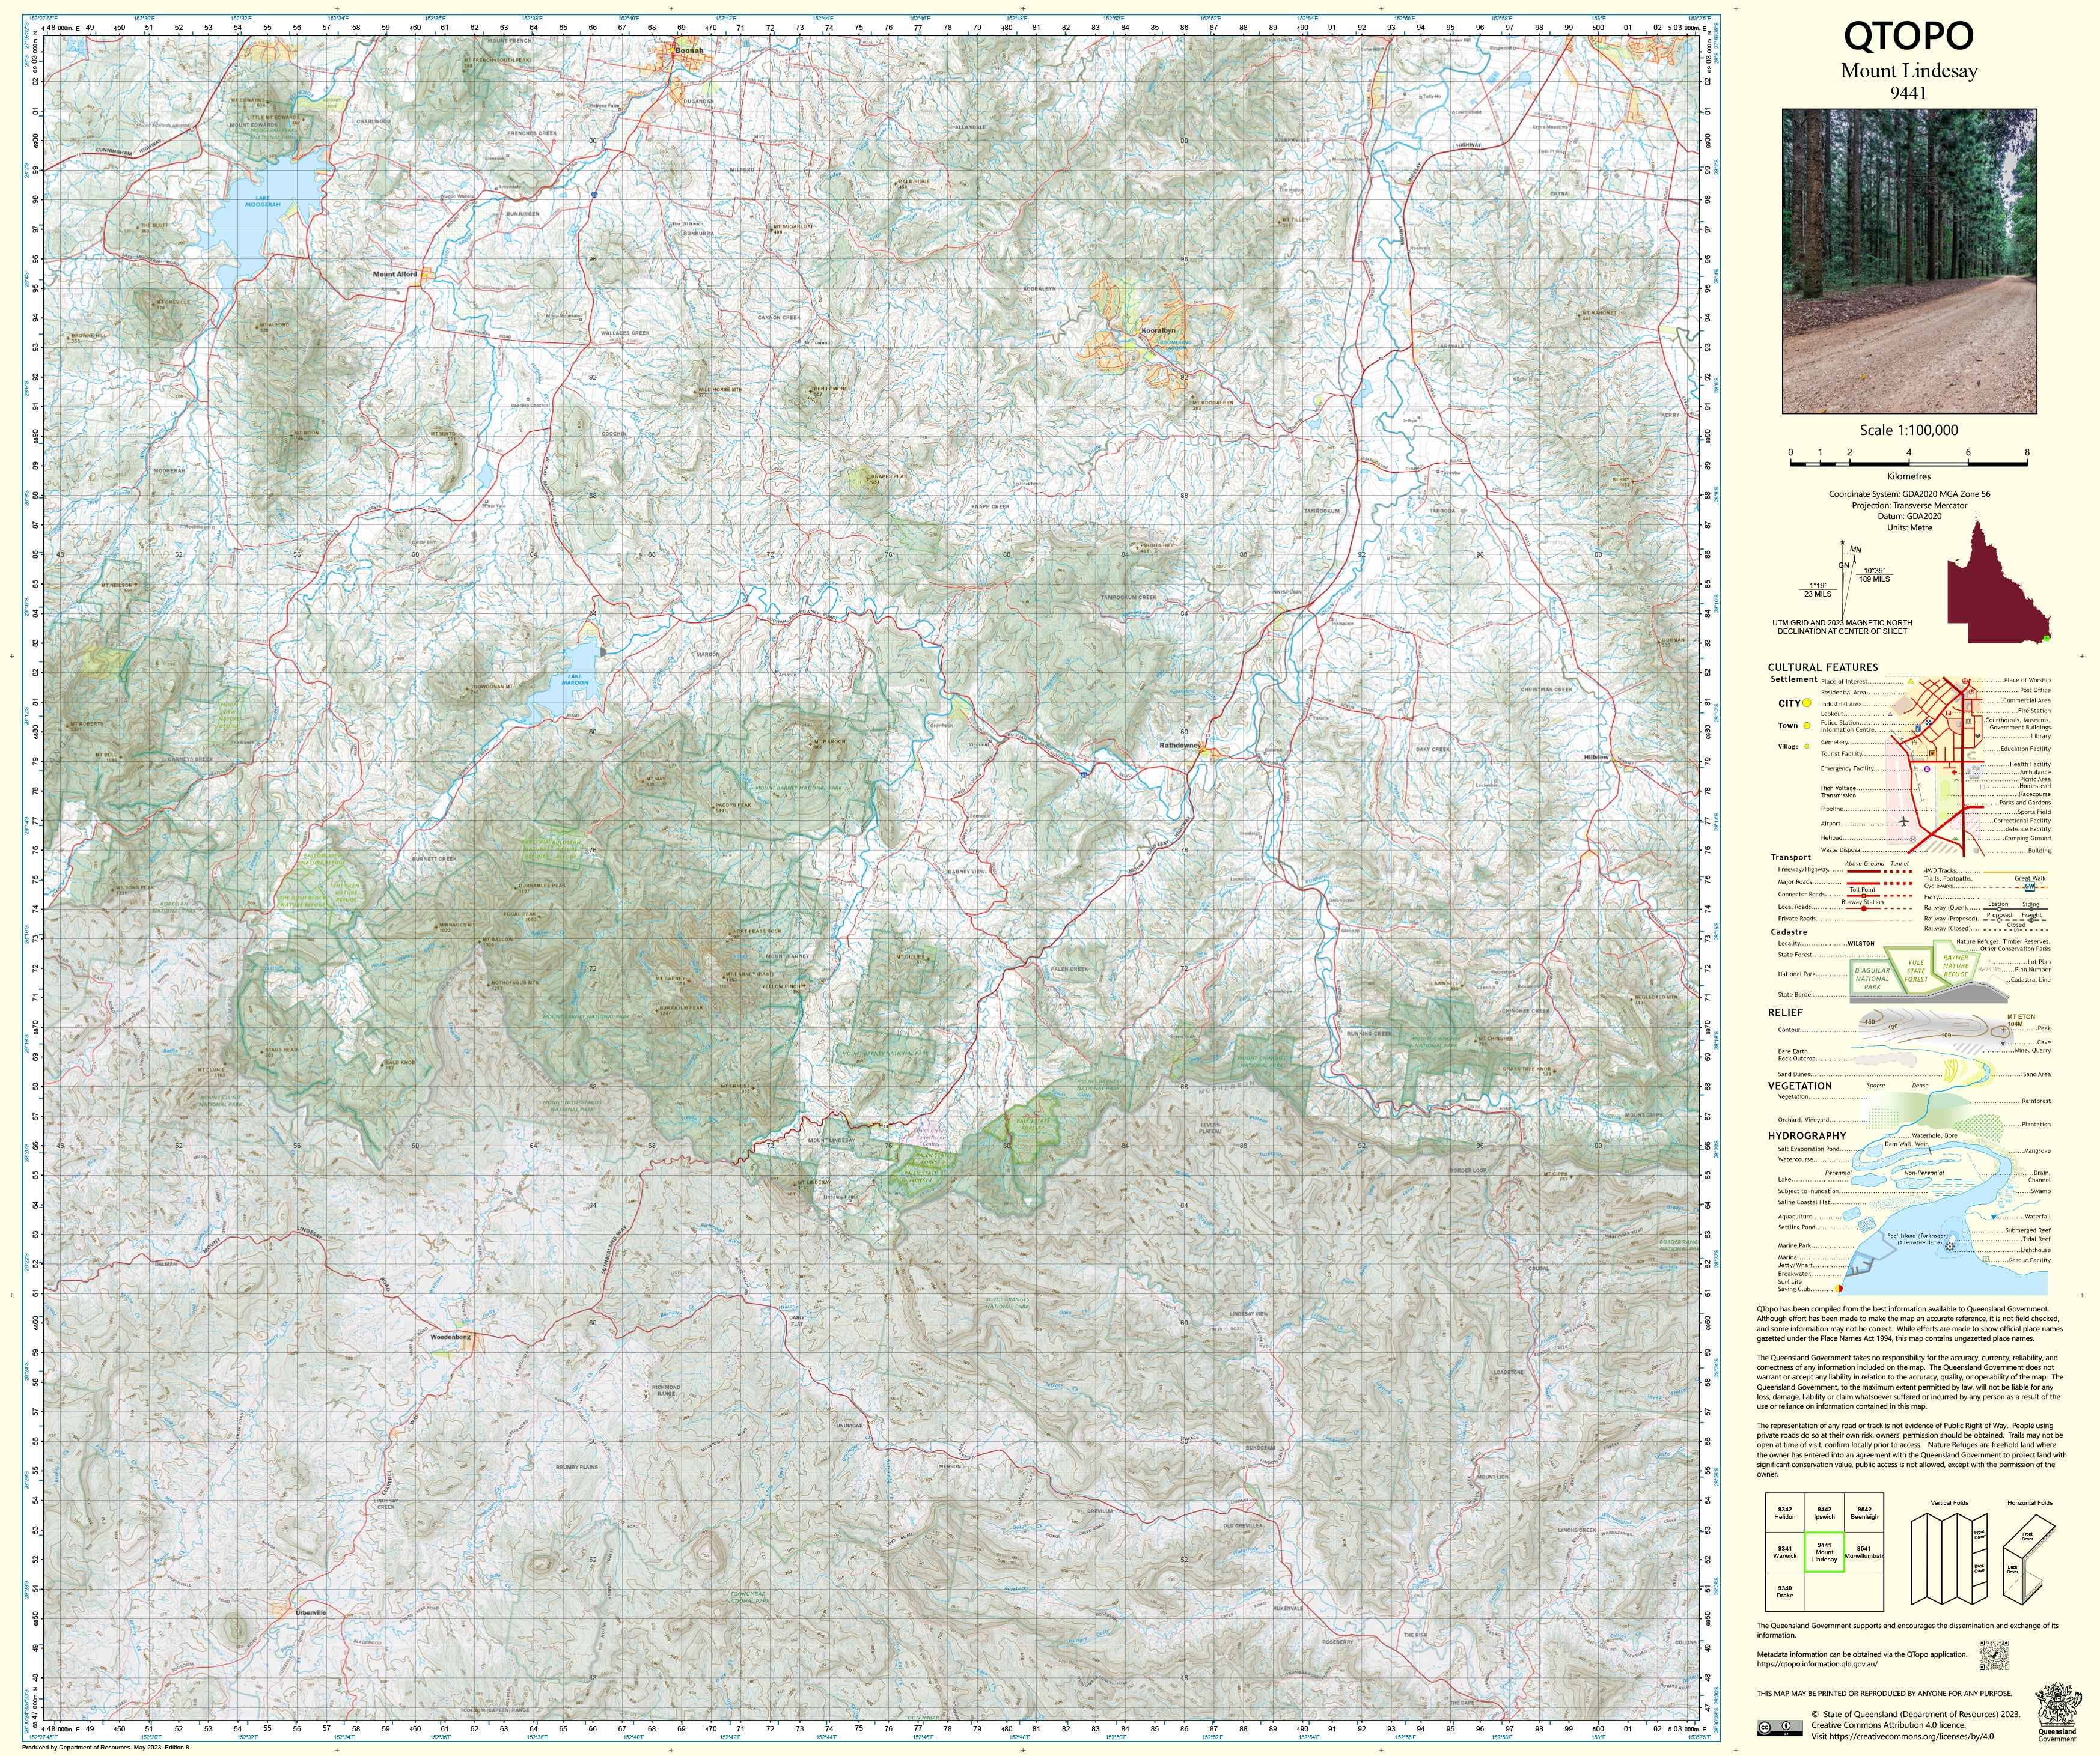The height and width of the screenshot is (1756, 2100).
Task: Select the 9442 Ipswich adjoining sheet cell
Action: click(1824, 1513)
